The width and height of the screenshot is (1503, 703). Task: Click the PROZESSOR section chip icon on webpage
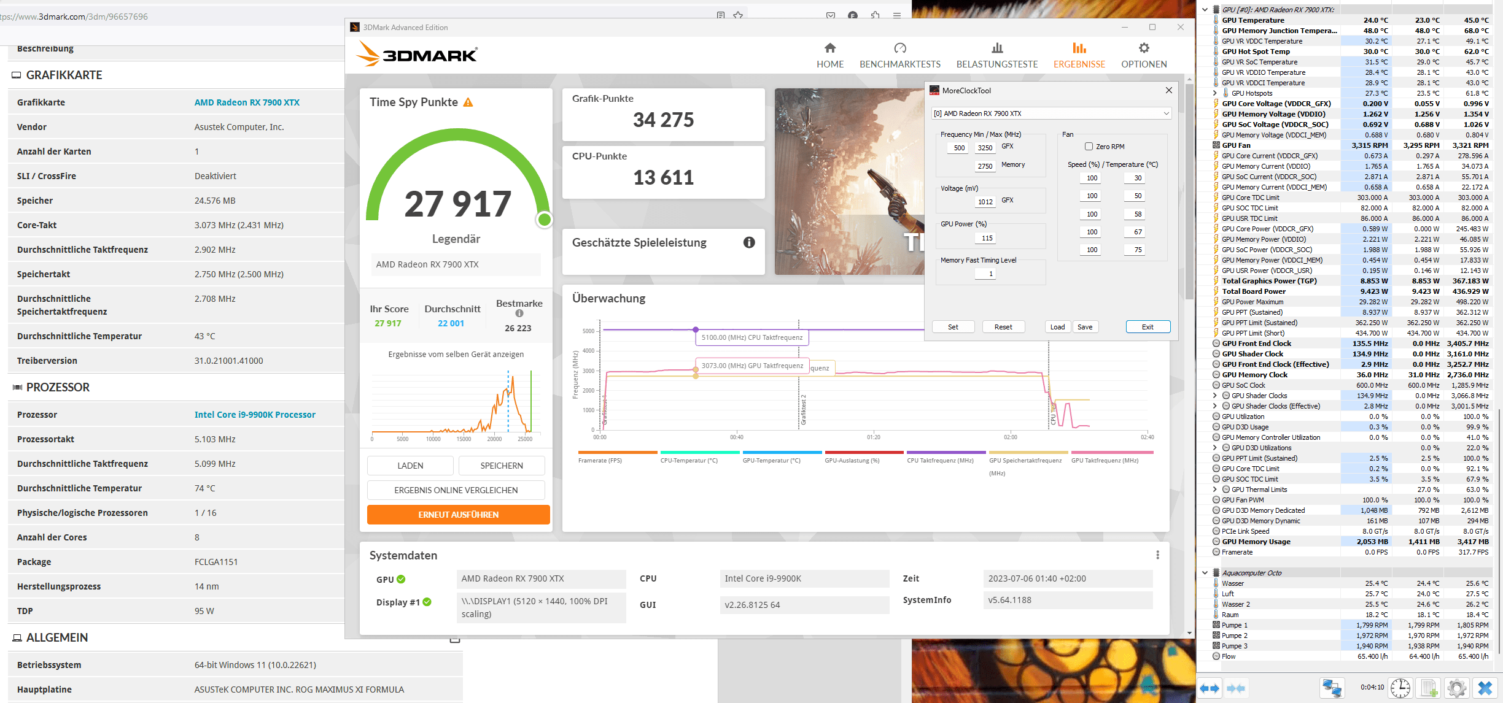click(17, 388)
